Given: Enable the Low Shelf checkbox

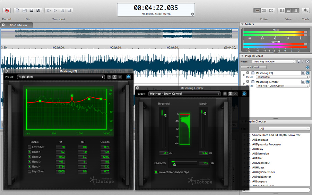Looking at the screenshot, I should [29, 147].
